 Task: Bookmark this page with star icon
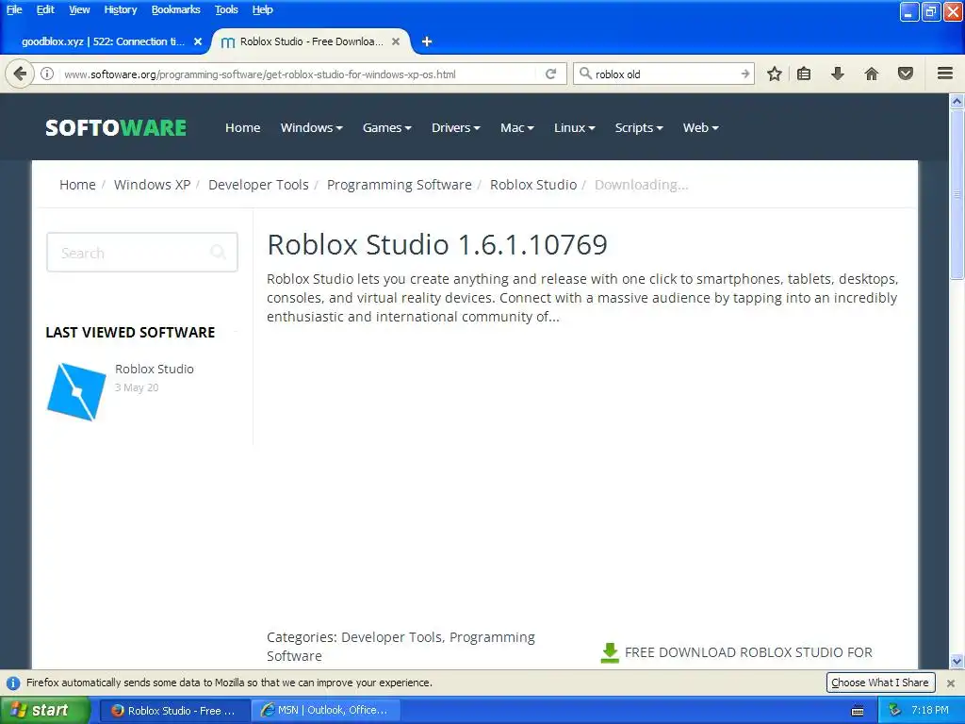tap(775, 74)
